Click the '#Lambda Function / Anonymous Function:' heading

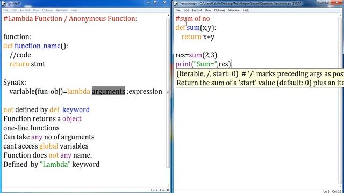click(70, 18)
